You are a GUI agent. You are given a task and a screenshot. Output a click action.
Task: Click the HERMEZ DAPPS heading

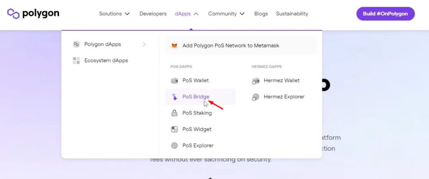pos(266,67)
